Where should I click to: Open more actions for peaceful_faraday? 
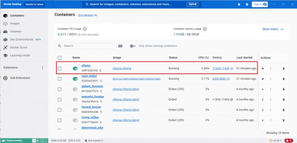[x=271, y=99]
